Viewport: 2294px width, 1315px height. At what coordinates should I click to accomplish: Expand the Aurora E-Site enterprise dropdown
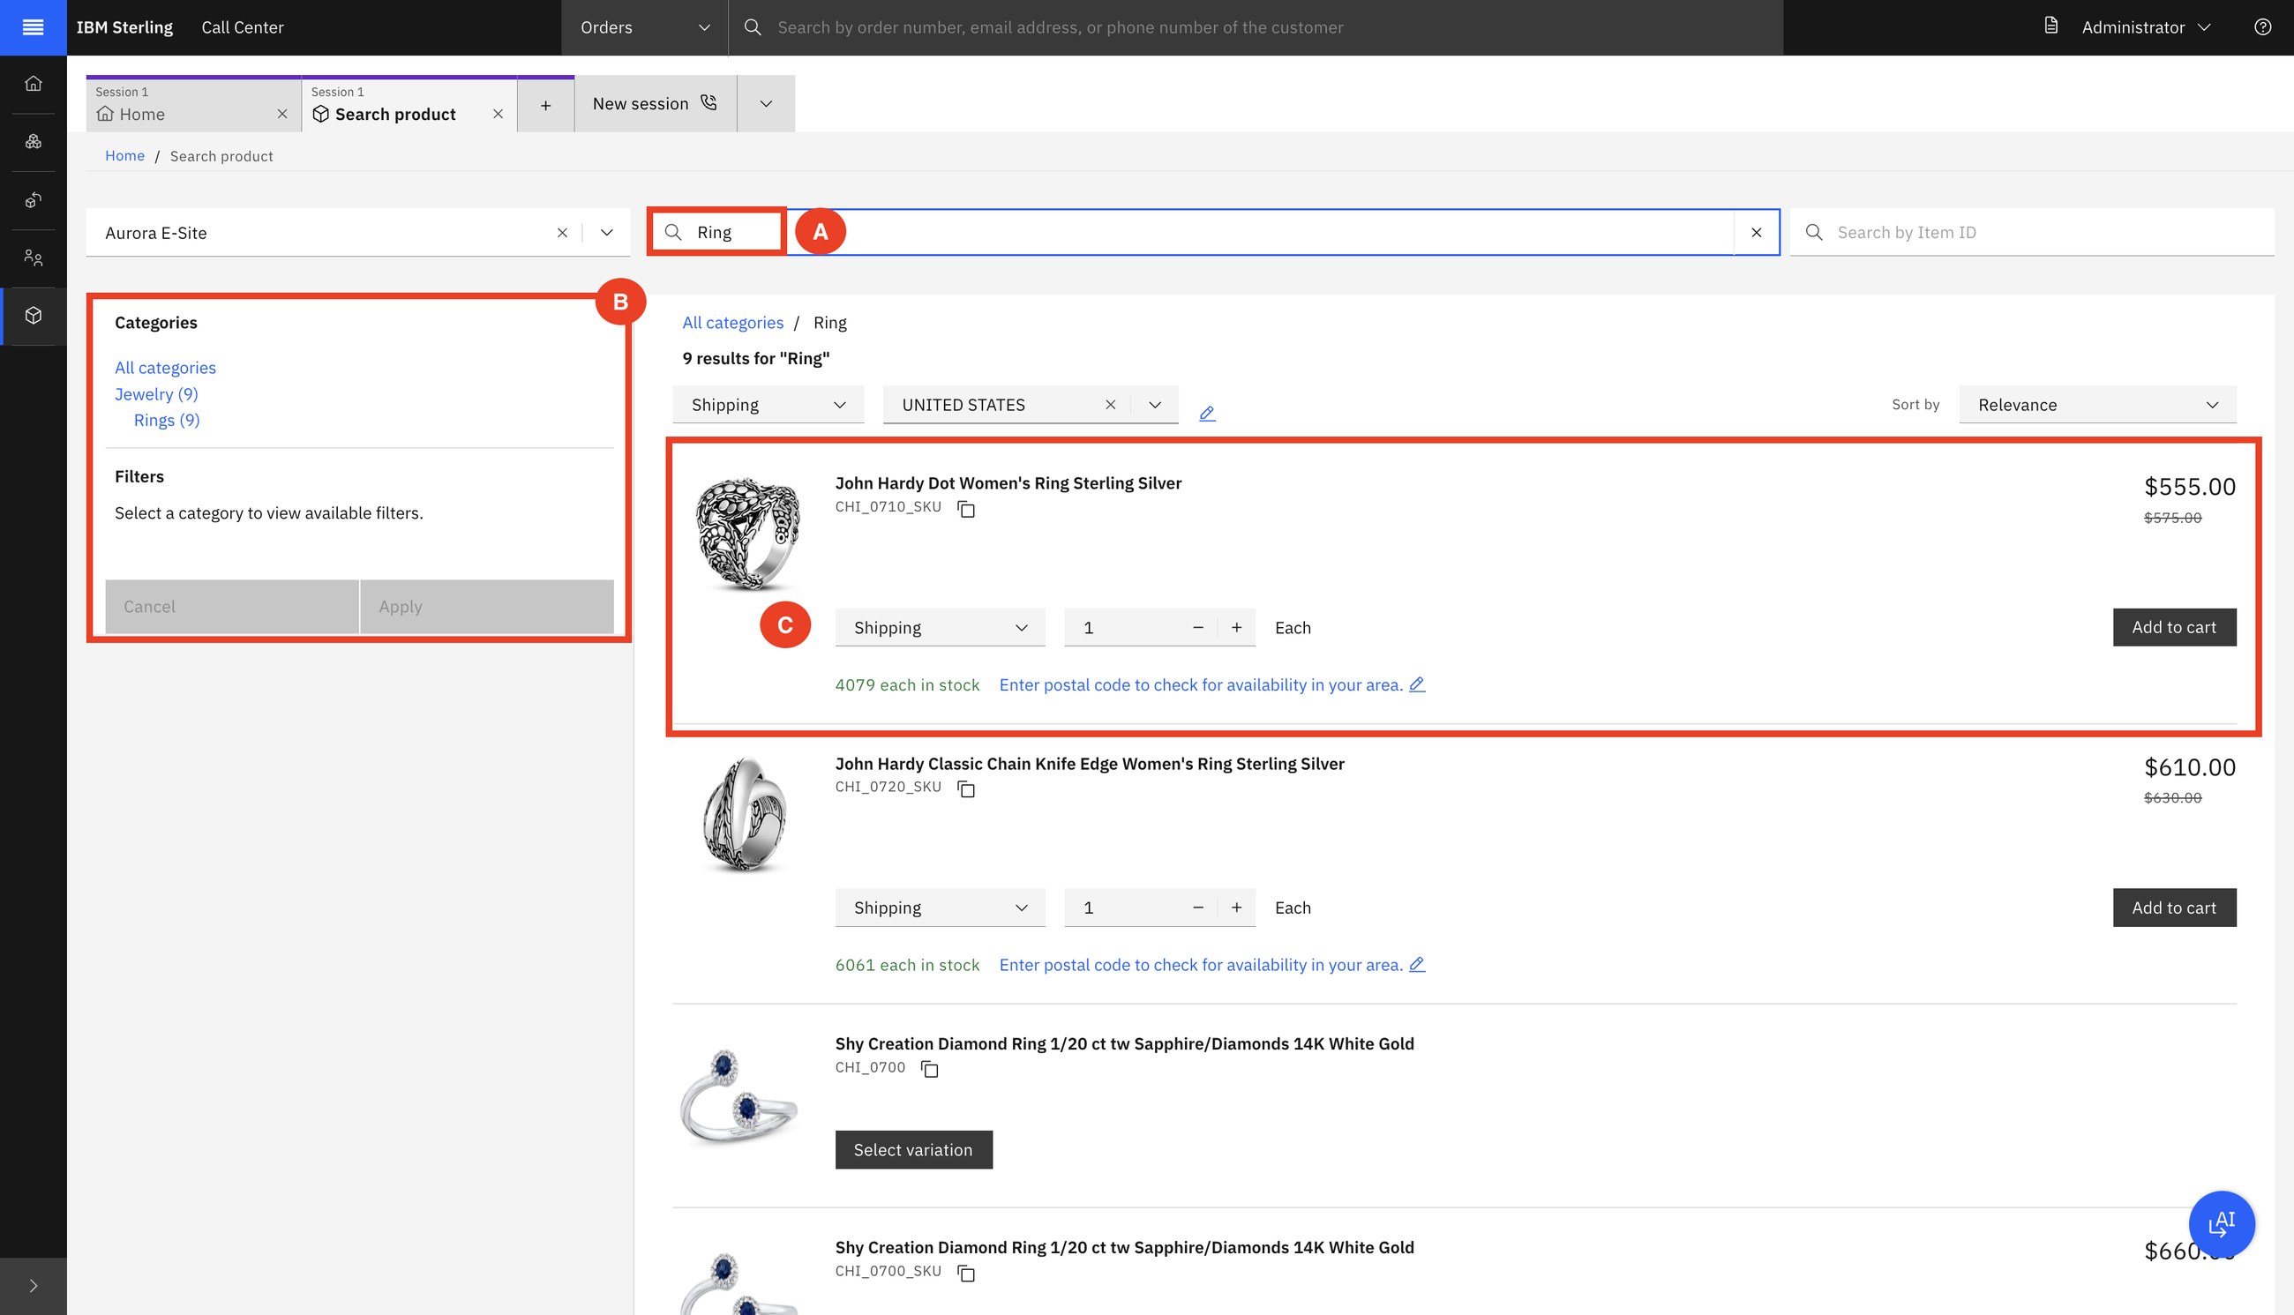point(607,233)
